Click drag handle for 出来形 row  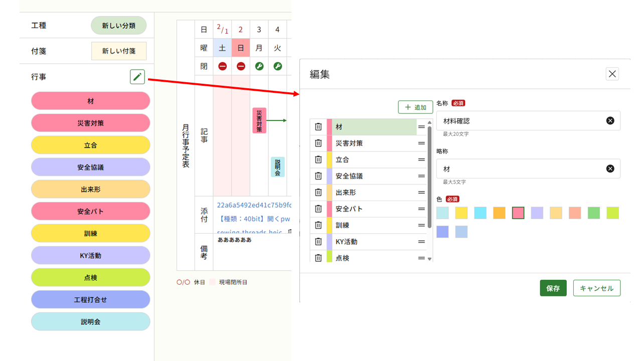tap(421, 193)
